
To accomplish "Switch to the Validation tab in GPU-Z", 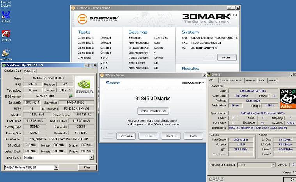I will [30, 71].
